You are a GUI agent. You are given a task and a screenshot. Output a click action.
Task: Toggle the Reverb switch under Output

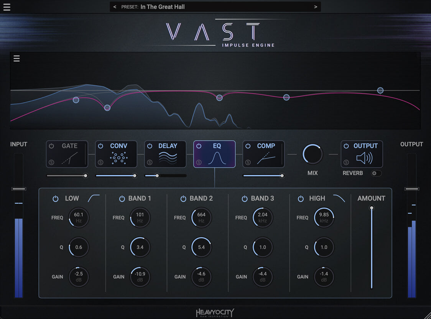[x=376, y=173]
